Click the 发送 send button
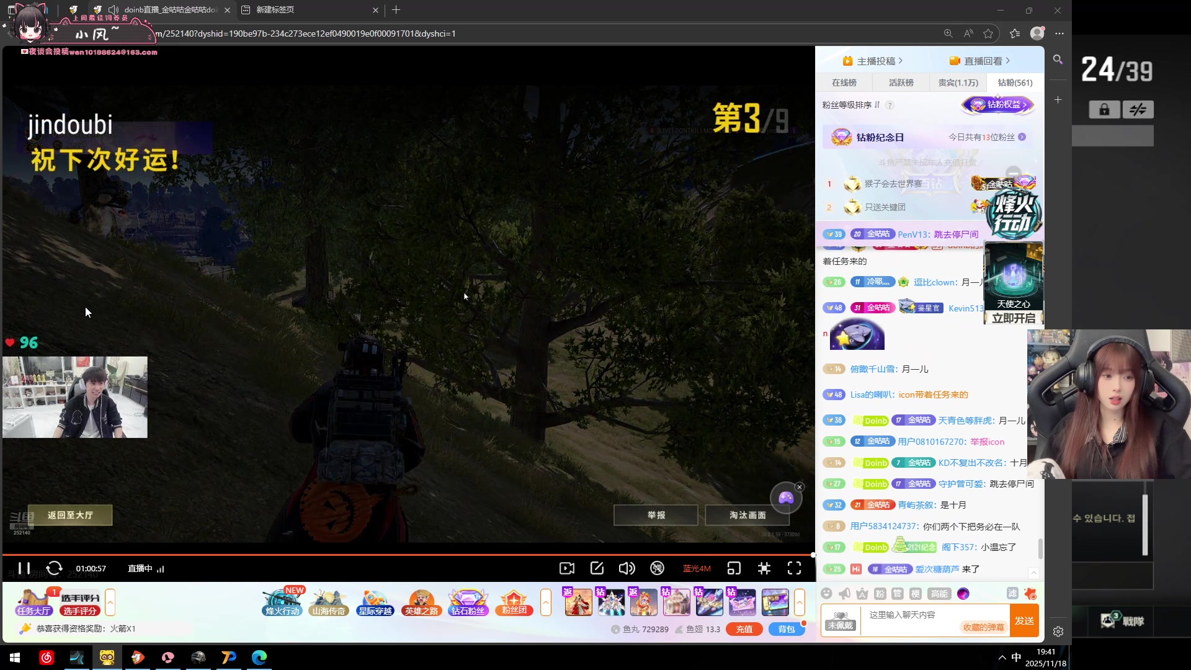 pos(1024,620)
